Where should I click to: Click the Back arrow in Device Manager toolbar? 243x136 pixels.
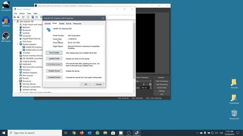point(15,17)
